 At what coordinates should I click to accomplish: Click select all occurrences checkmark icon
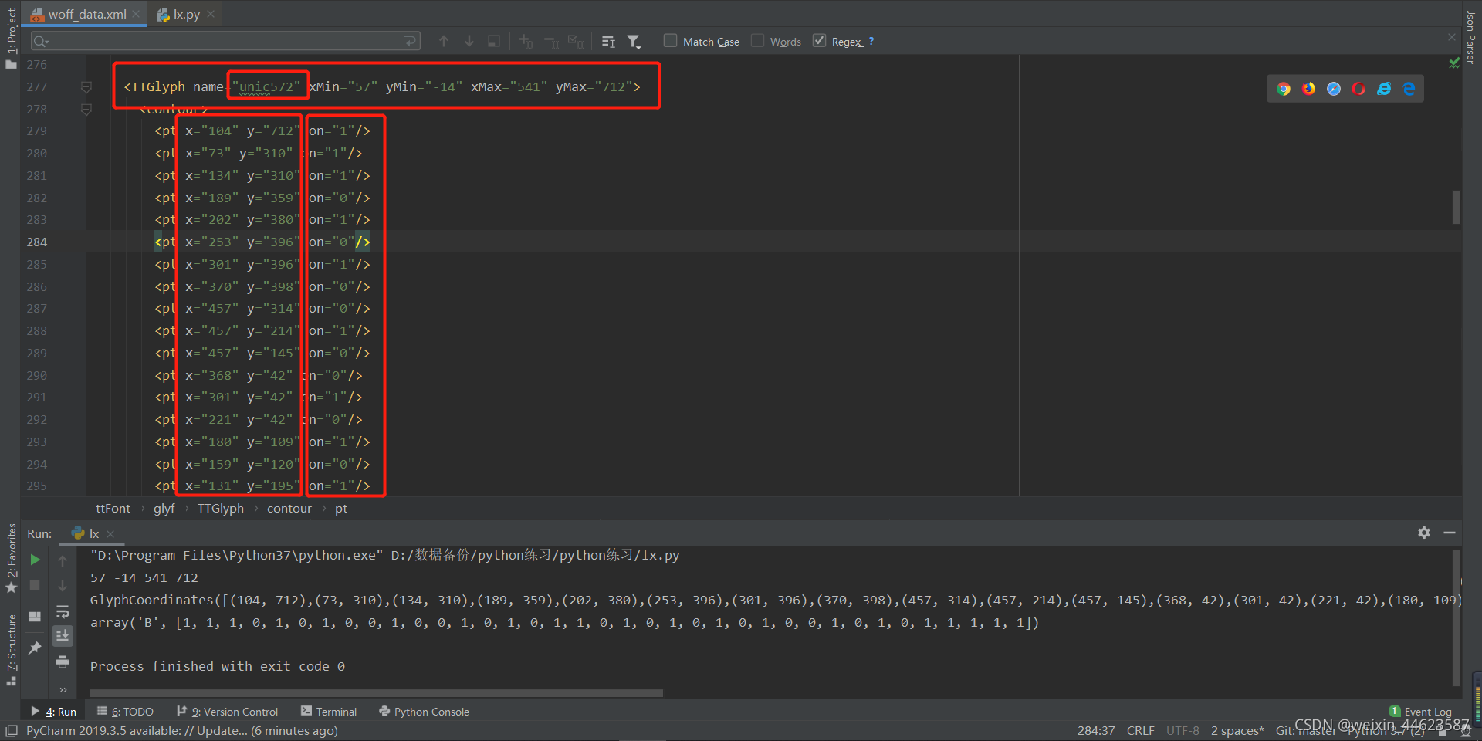(576, 41)
